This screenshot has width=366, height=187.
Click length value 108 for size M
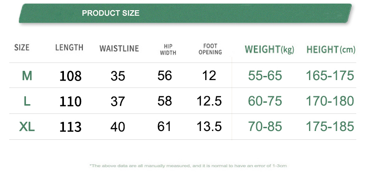(x=70, y=76)
